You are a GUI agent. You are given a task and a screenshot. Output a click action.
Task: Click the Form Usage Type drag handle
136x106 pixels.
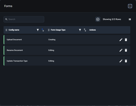click(49, 30)
